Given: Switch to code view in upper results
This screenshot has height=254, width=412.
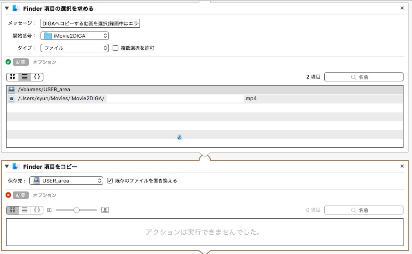Looking at the screenshot, I should click(37, 77).
